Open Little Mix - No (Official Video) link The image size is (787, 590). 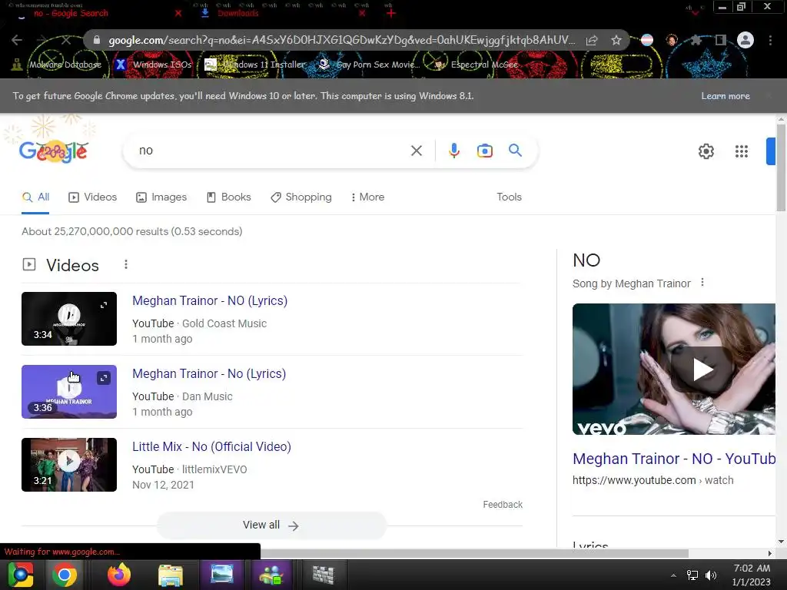(x=211, y=446)
